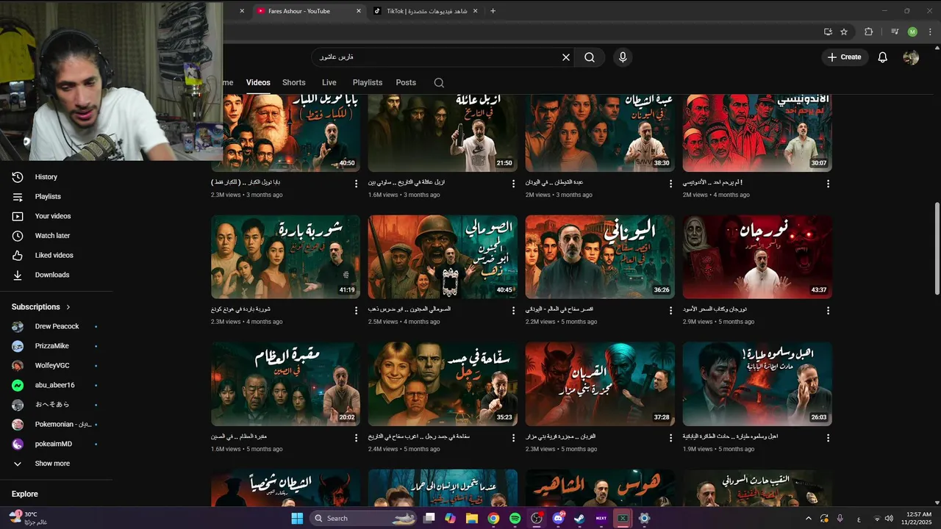Open a new browser tab
This screenshot has height=529, width=941.
pyautogui.click(x=493, y=11)
